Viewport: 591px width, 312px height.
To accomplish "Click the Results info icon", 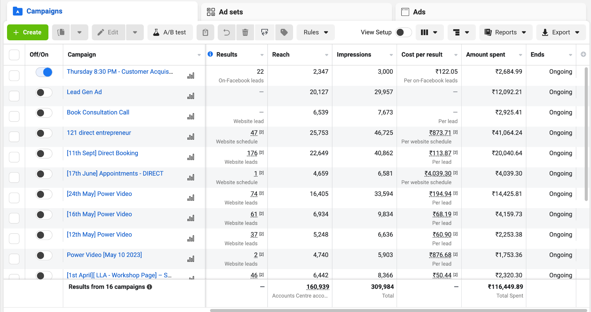I will (210, 54).
